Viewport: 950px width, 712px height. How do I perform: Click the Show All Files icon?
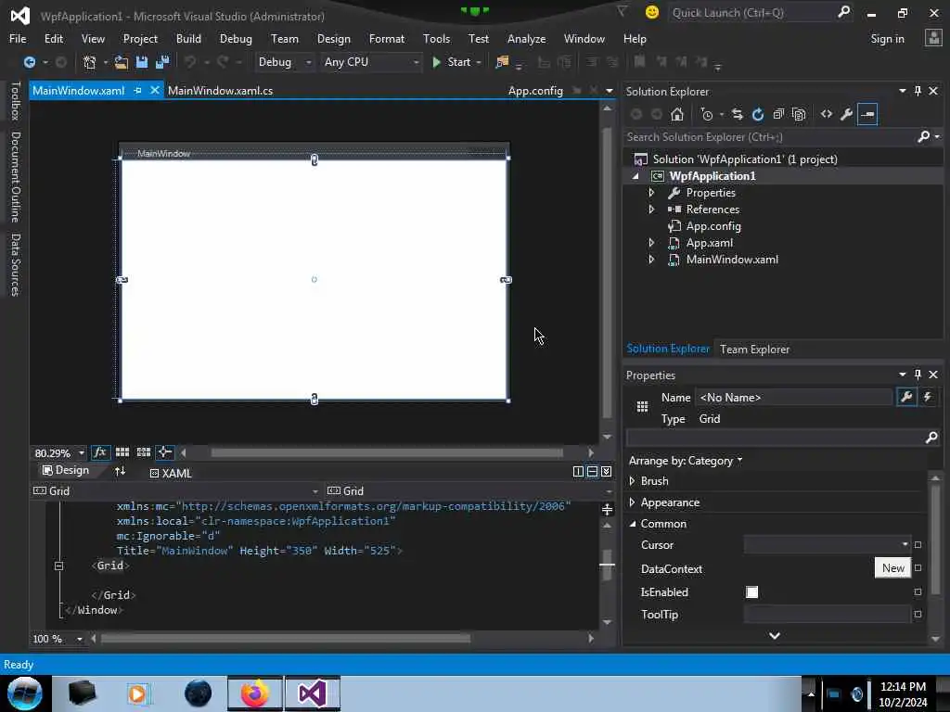[x=799, y=114]
